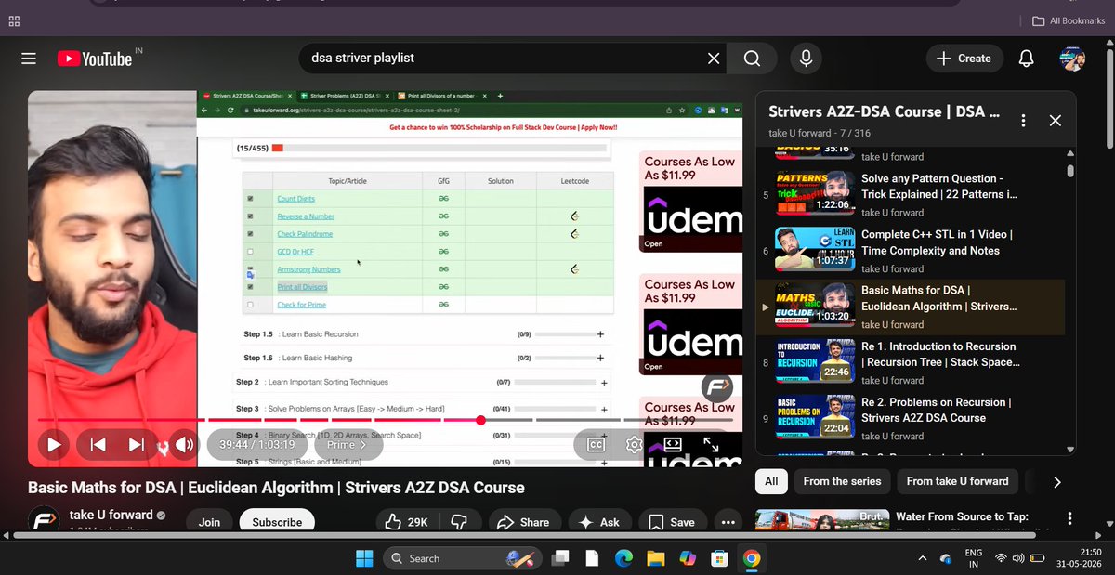
Task: Select From the series chip
Action: tap(842, 481)
